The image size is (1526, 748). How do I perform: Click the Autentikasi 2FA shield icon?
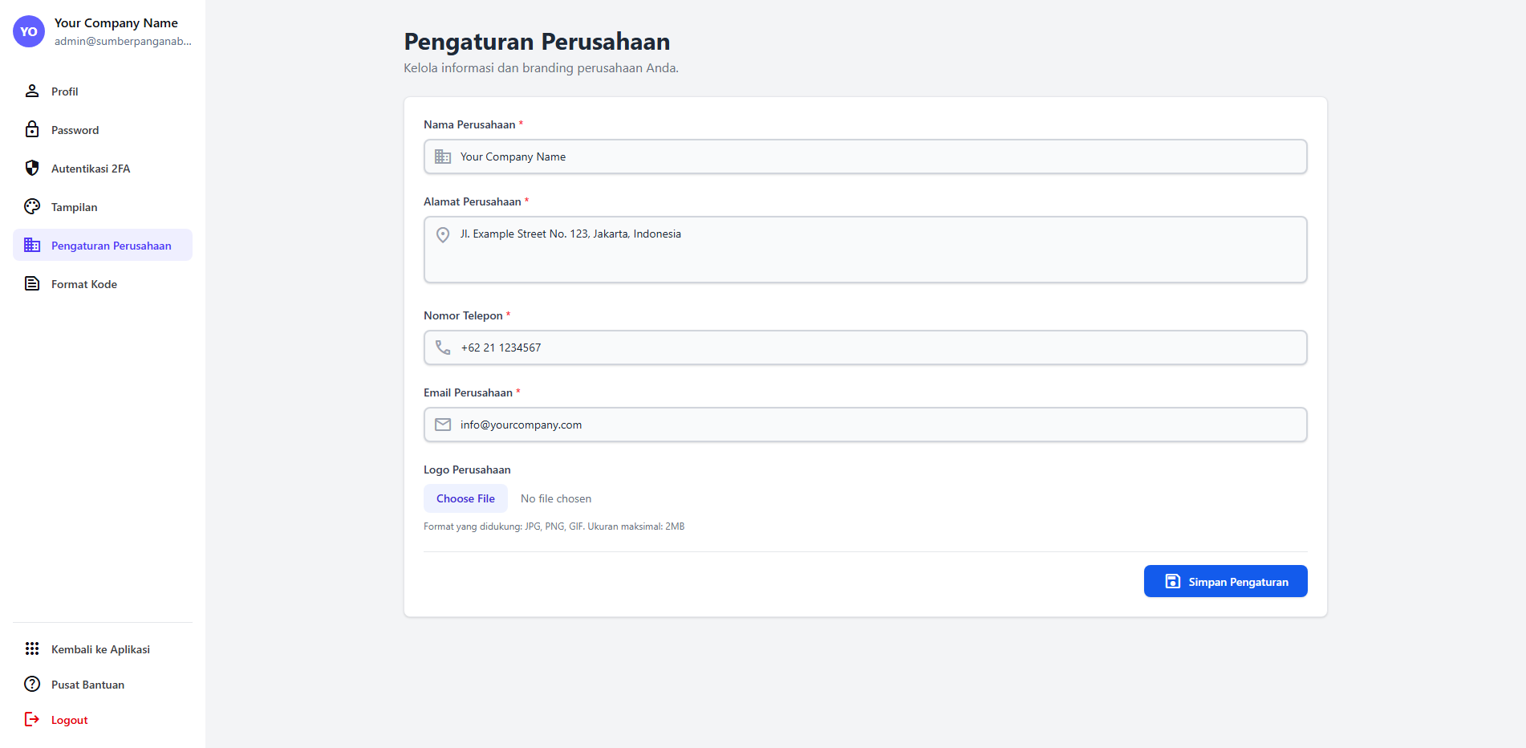[x=32, y=168]
